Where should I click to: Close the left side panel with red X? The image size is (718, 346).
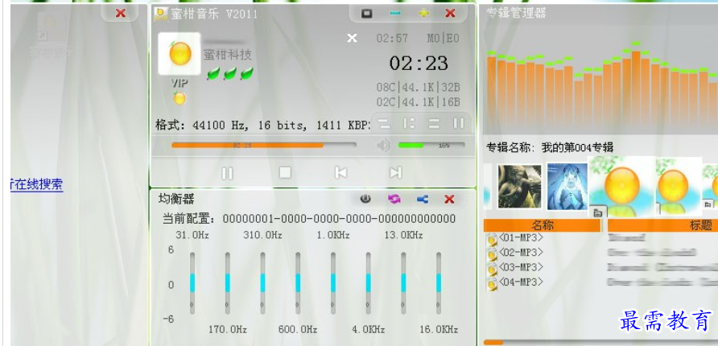click(x=121, y=13)
